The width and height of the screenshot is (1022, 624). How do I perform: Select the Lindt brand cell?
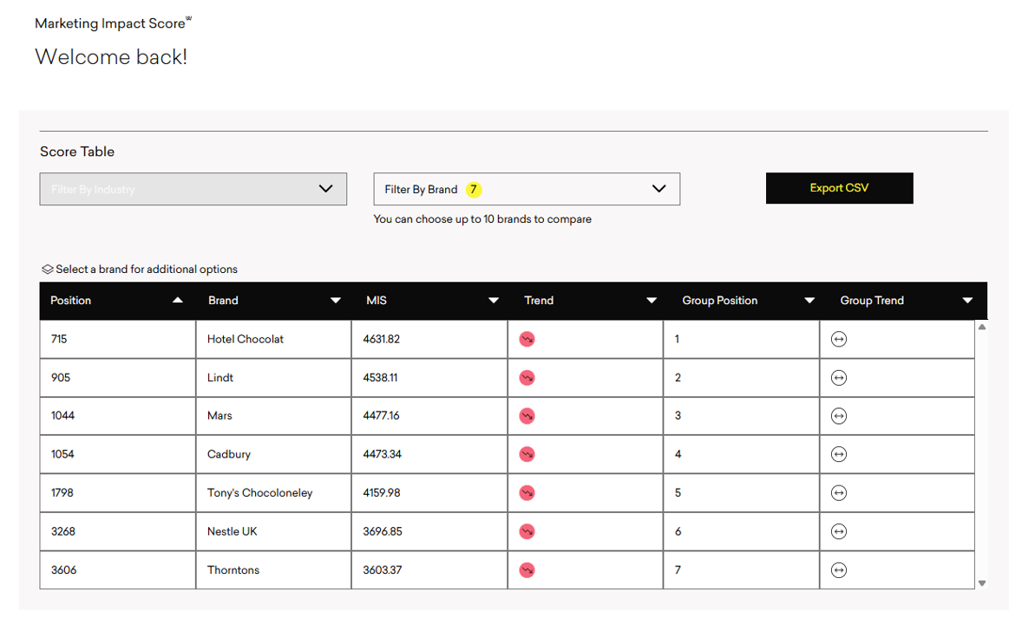point(273,378)
